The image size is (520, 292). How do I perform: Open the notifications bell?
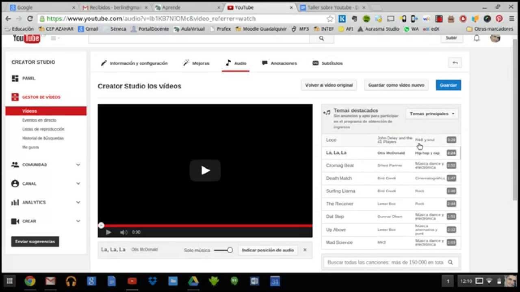tap(477, 38)
